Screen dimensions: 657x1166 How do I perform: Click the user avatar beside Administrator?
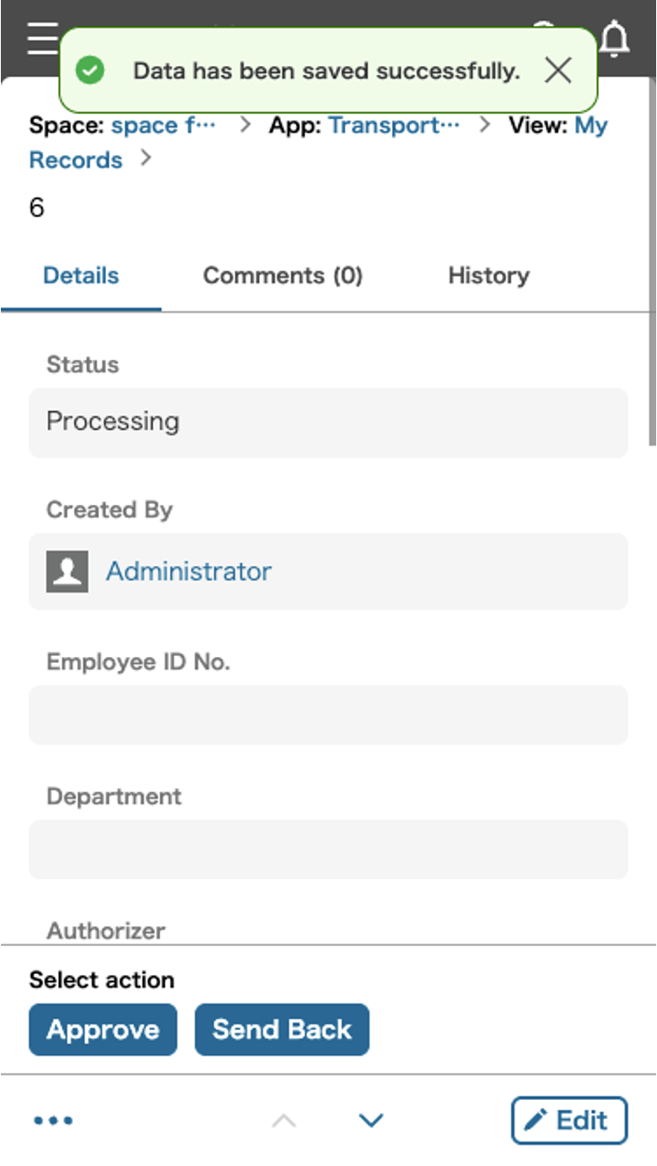point(67,571)
